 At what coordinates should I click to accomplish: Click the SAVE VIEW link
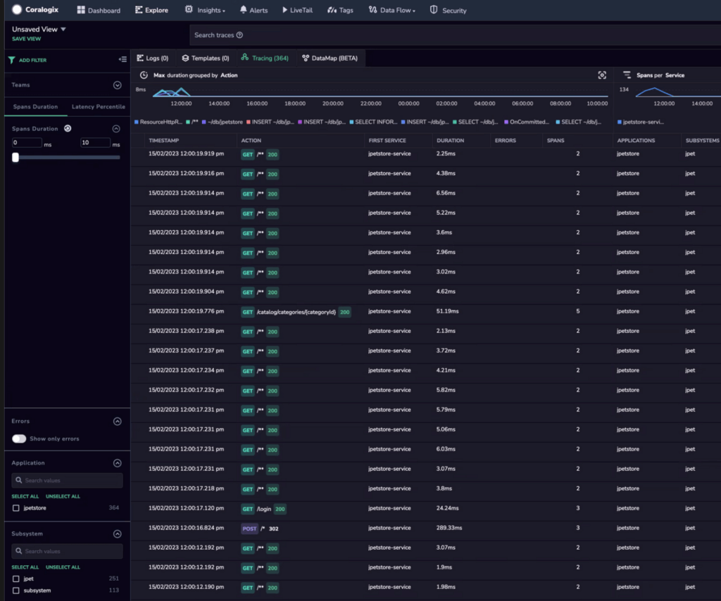tap(26, 39)
